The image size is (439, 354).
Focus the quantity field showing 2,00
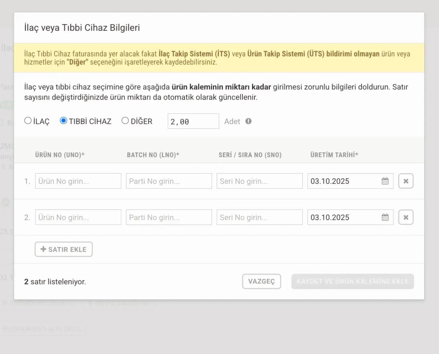[x=193, y=122]
